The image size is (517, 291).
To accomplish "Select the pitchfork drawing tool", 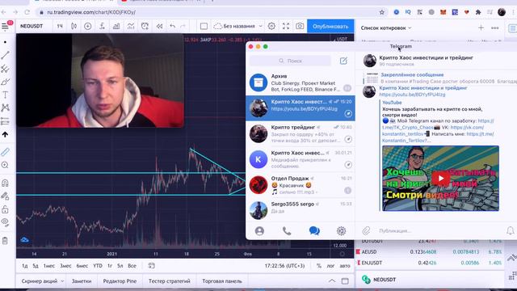I will click(x=5, y=69).
